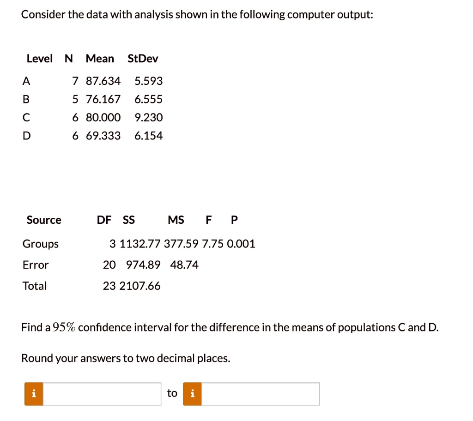
Task: Click the Error row in the ANOVA table
Action: pos(36,265)
